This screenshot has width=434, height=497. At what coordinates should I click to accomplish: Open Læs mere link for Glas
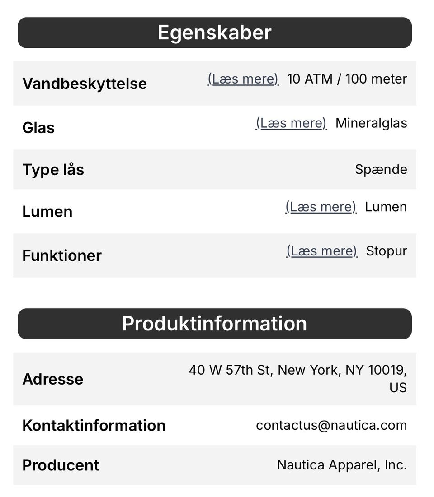click(x=292, y=123)
